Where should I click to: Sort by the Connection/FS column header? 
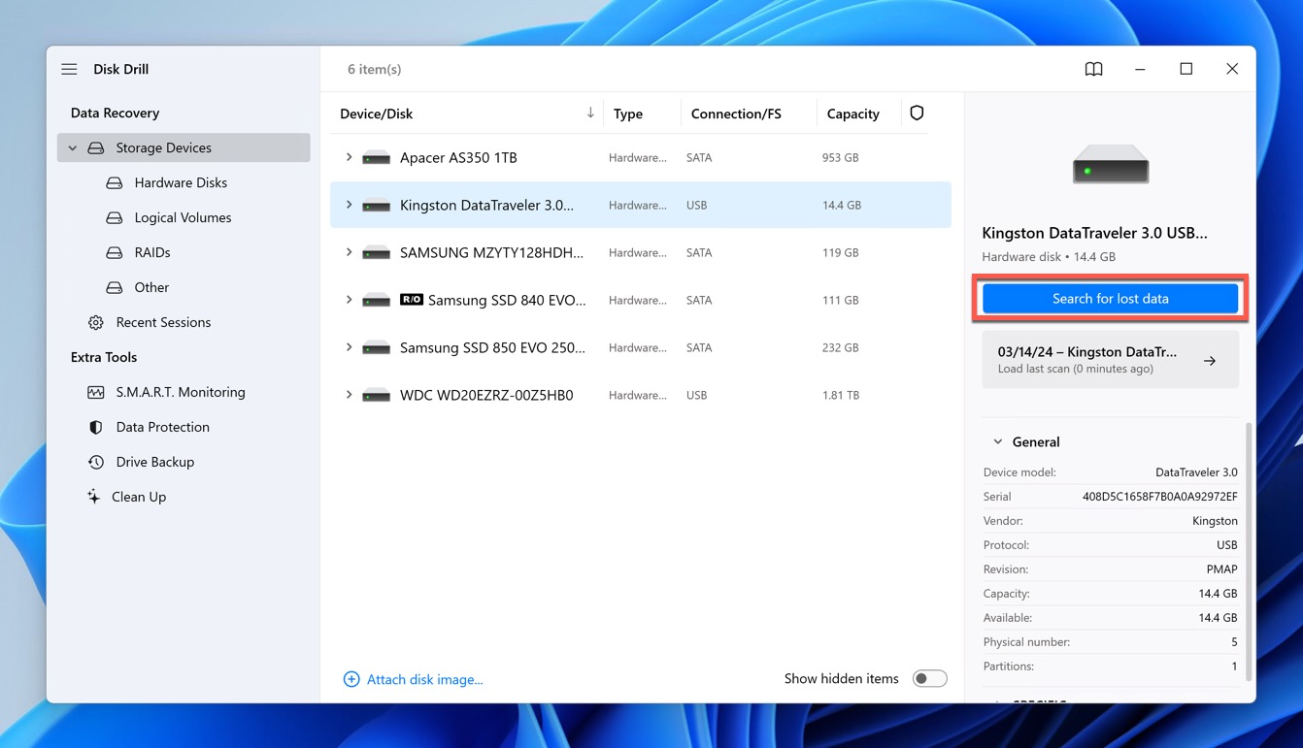[x=736, y=114]
